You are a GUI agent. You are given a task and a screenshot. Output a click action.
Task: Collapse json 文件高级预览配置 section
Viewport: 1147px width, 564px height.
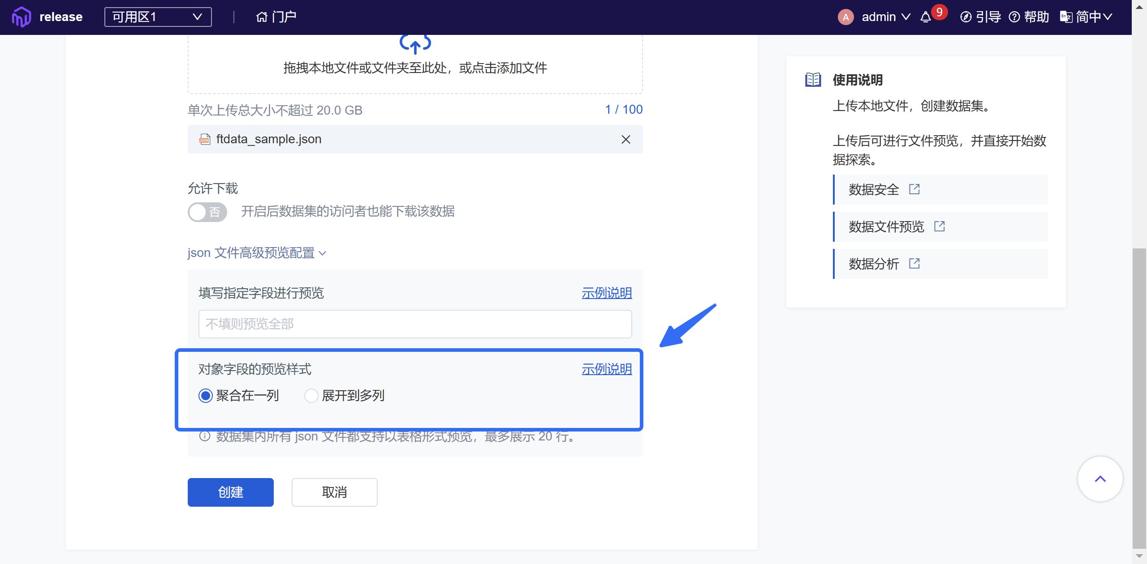pyautogui.click(x=257, y=253)
